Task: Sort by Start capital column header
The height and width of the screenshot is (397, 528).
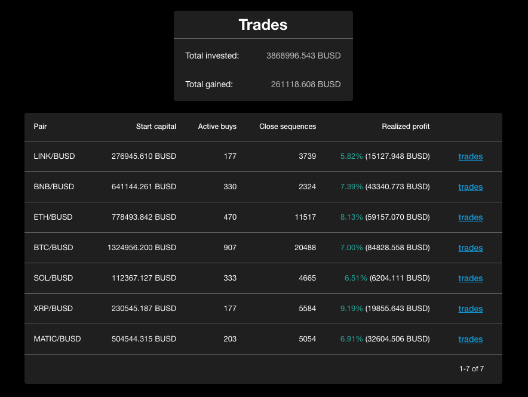Action: (156, 127)
